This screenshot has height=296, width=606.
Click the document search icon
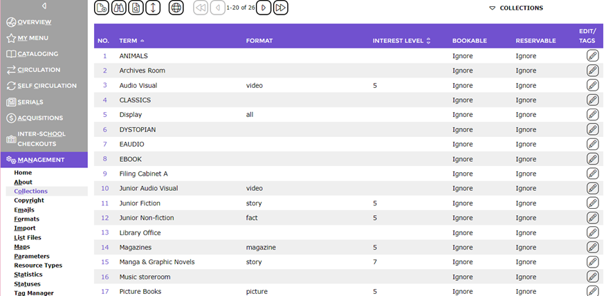(x=136, y=8)
